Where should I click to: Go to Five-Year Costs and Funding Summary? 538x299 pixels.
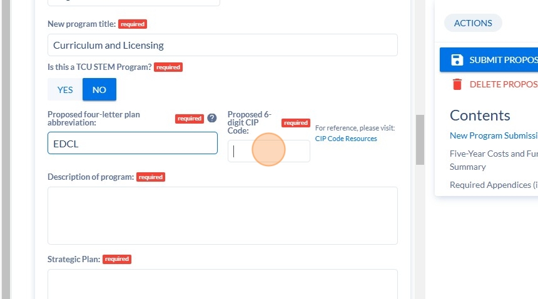tap(494, 160)
